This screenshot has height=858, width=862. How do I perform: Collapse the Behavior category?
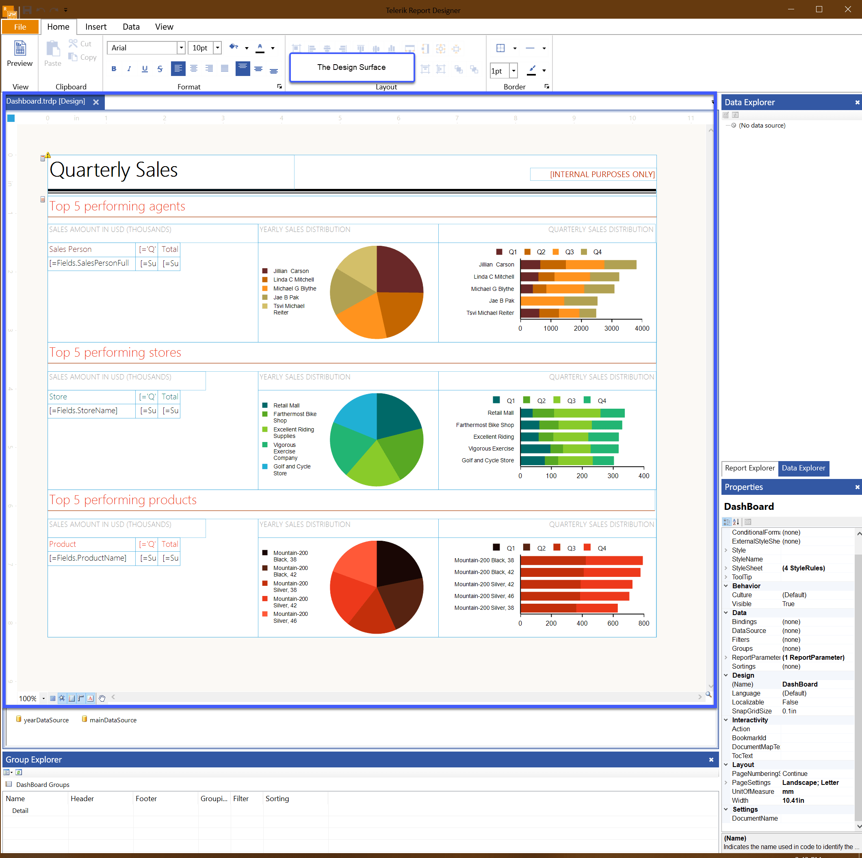(x=726, y=586)
